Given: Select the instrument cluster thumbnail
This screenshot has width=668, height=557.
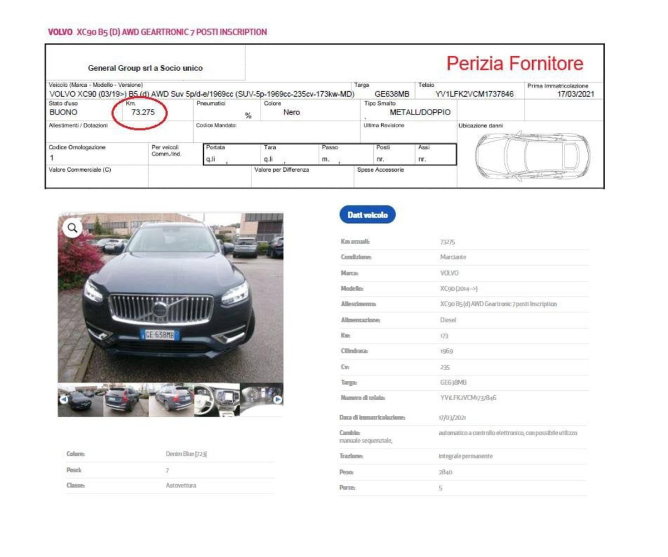Looking at the screenshot, I should (x=262, y=400).
